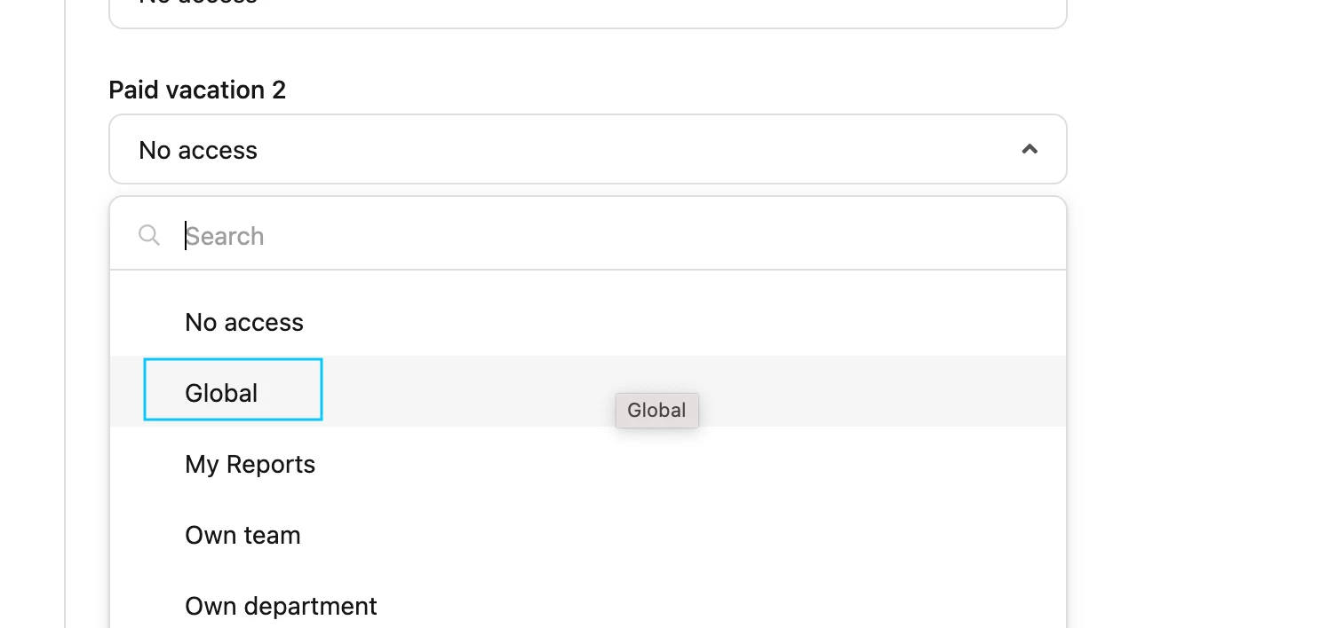The image size is (1320, 628).
Task: Click empty space right of "Own team" row
Action: tap(682, 535)
